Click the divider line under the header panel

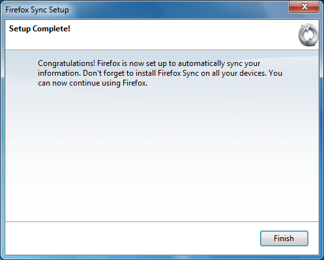coord(162,50)
